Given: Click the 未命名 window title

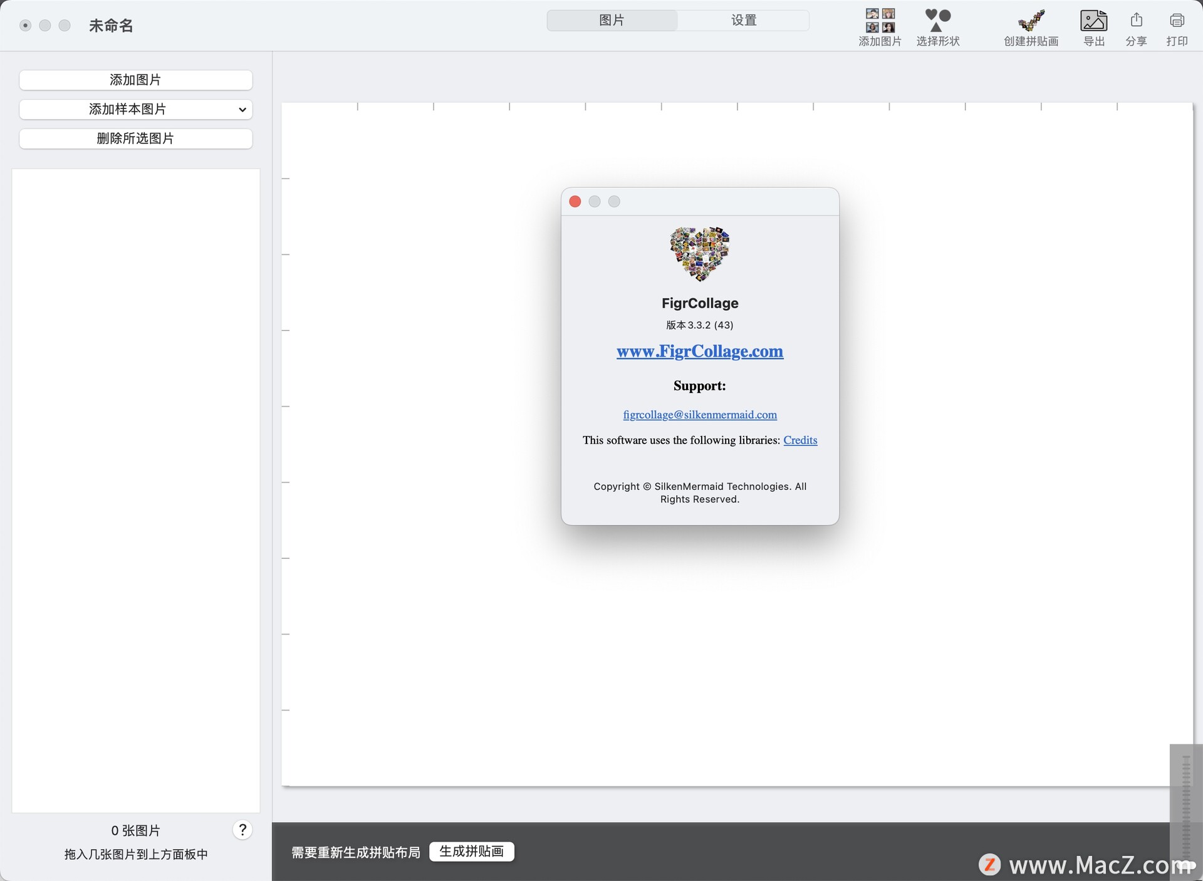Looking at the screenshot, I should [111, 26].
